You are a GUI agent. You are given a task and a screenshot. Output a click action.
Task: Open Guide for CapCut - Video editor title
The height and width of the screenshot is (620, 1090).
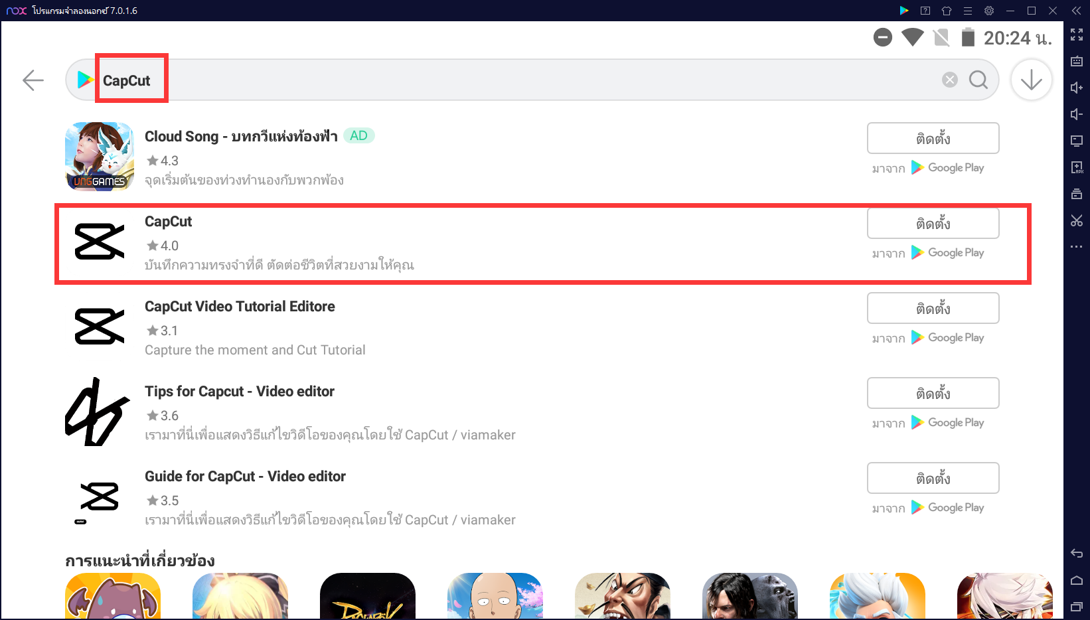click(245, 477)
